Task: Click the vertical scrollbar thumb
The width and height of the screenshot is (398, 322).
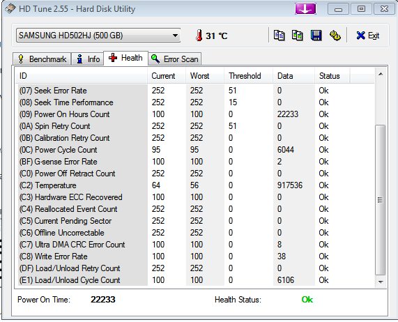Action: pyautogui.click(x=381, y=200)
